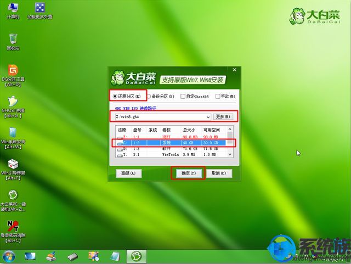
Task: Click the 盘号 column header
Action: pyautogui.click(x=137, y=130)
